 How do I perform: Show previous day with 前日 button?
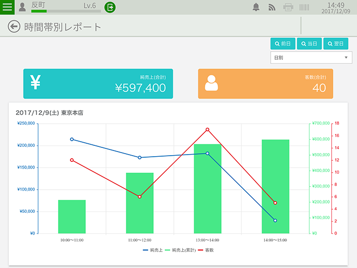point(283,44)
